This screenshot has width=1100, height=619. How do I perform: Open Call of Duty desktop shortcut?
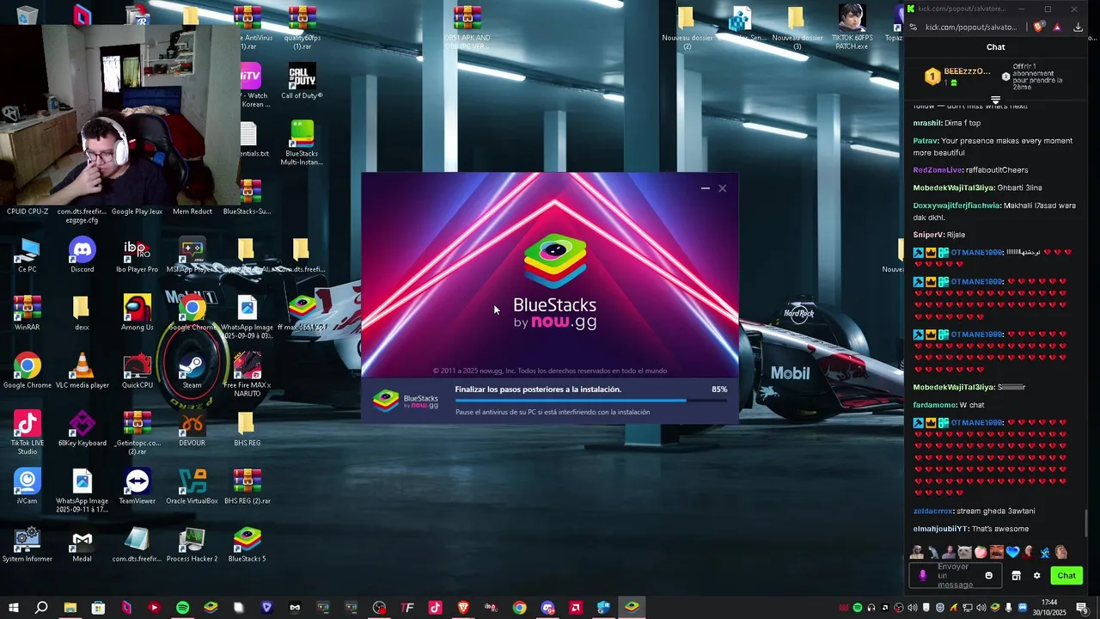302,82
